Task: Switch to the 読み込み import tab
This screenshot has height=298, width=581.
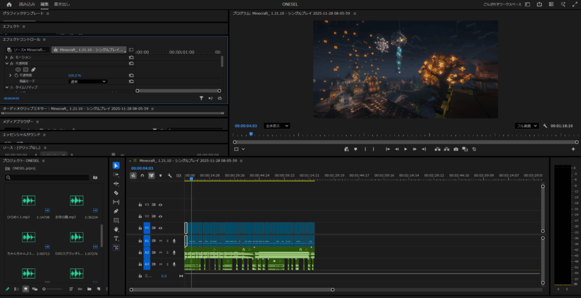Action: 27,4
